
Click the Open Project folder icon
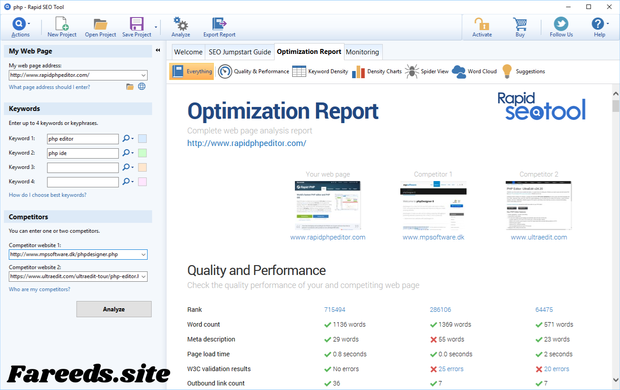(100, 24)
